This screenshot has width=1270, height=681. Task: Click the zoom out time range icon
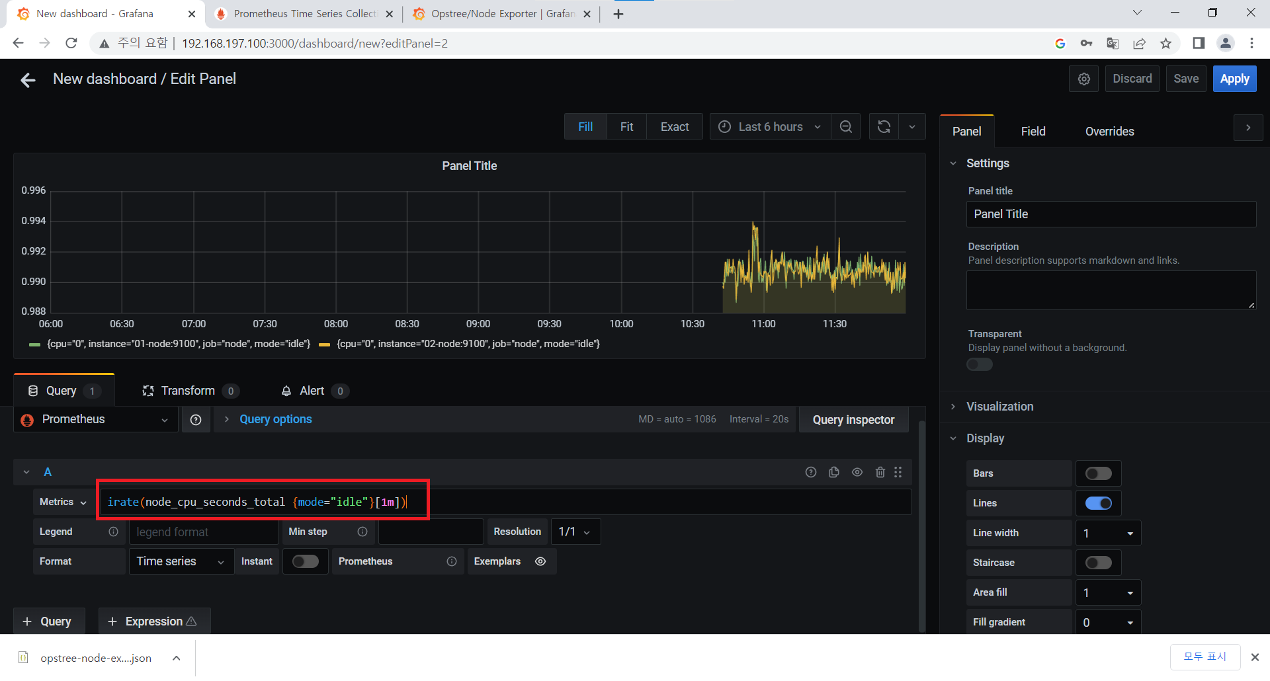coord(845,126)
